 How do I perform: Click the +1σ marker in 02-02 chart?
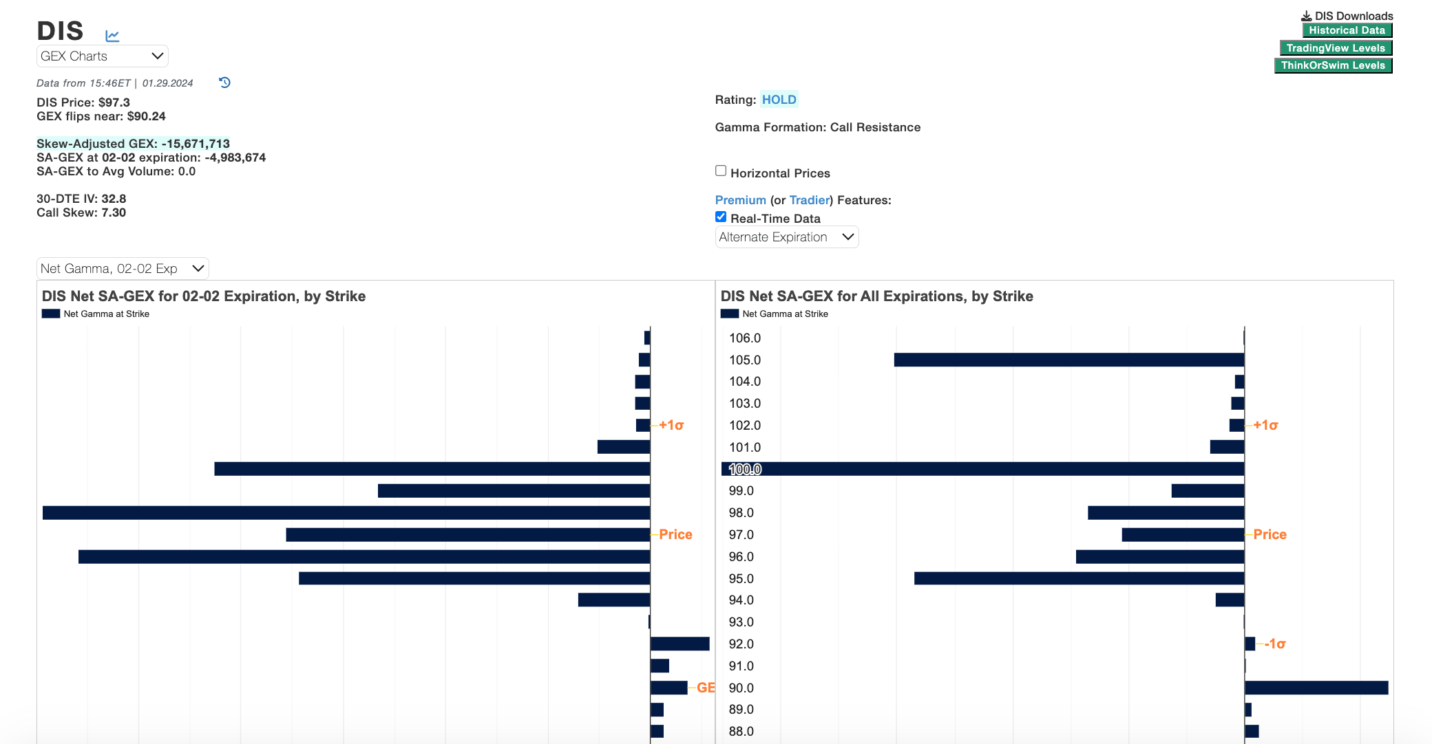coord(671,425)
